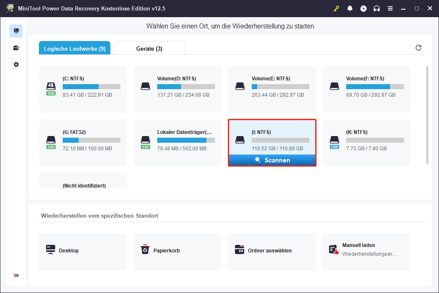
Task: Open notifications bell icon
Action: point(350,8)
